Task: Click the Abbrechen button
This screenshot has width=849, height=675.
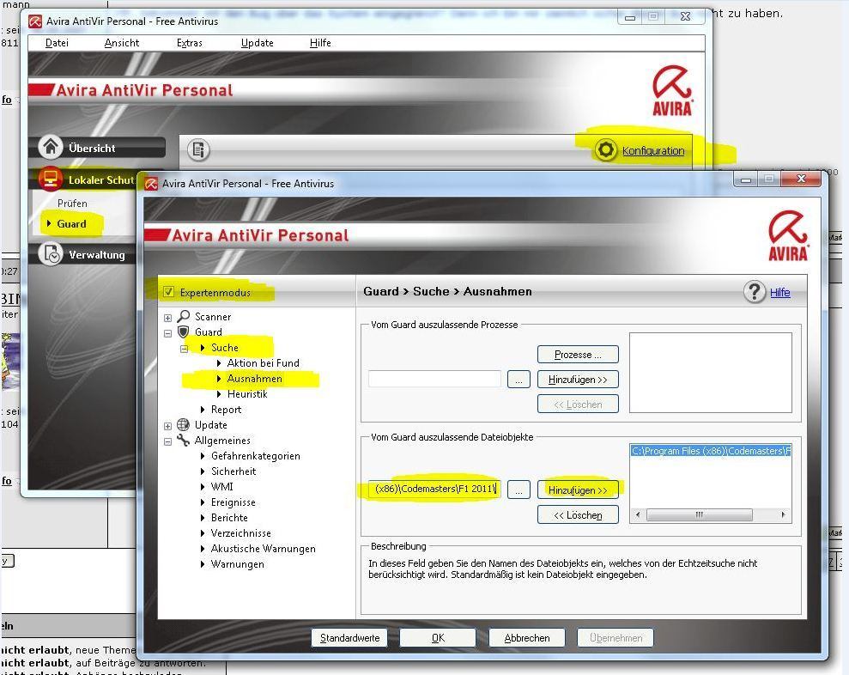Action: click(527, 637)
